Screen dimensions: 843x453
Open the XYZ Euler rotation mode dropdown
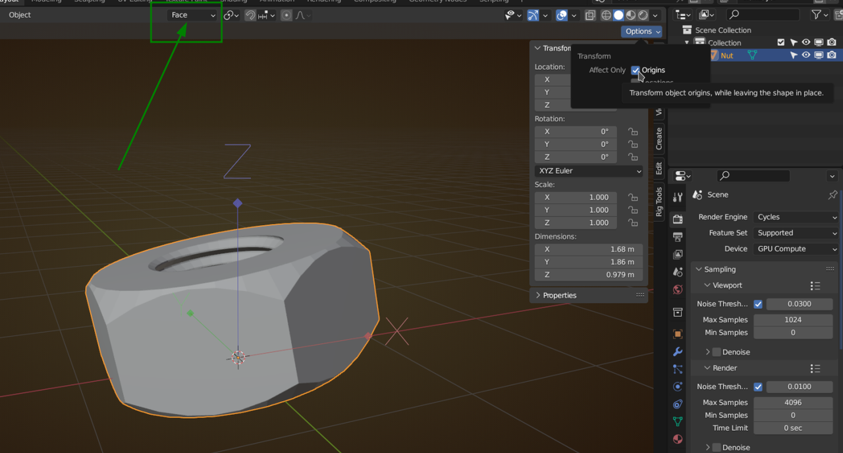point(589,171)
